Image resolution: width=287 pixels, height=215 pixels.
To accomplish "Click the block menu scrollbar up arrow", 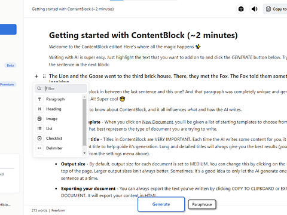I will click(x=84, y=97).
